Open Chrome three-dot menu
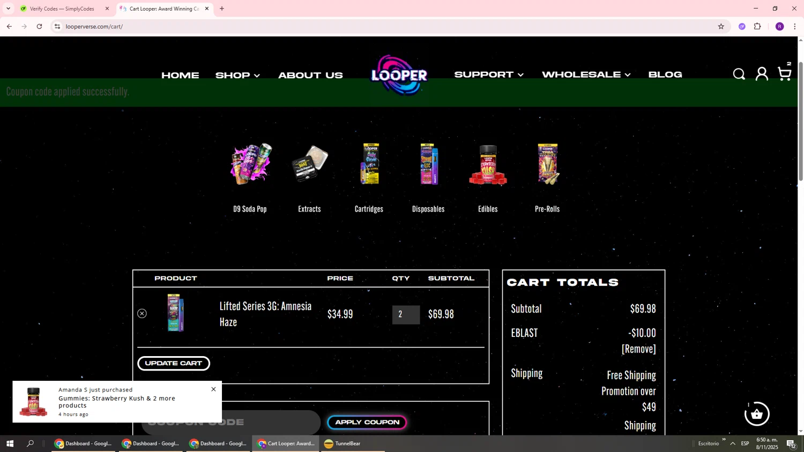The height and width of the screenshot is (452, 804). tap(794, 26)
